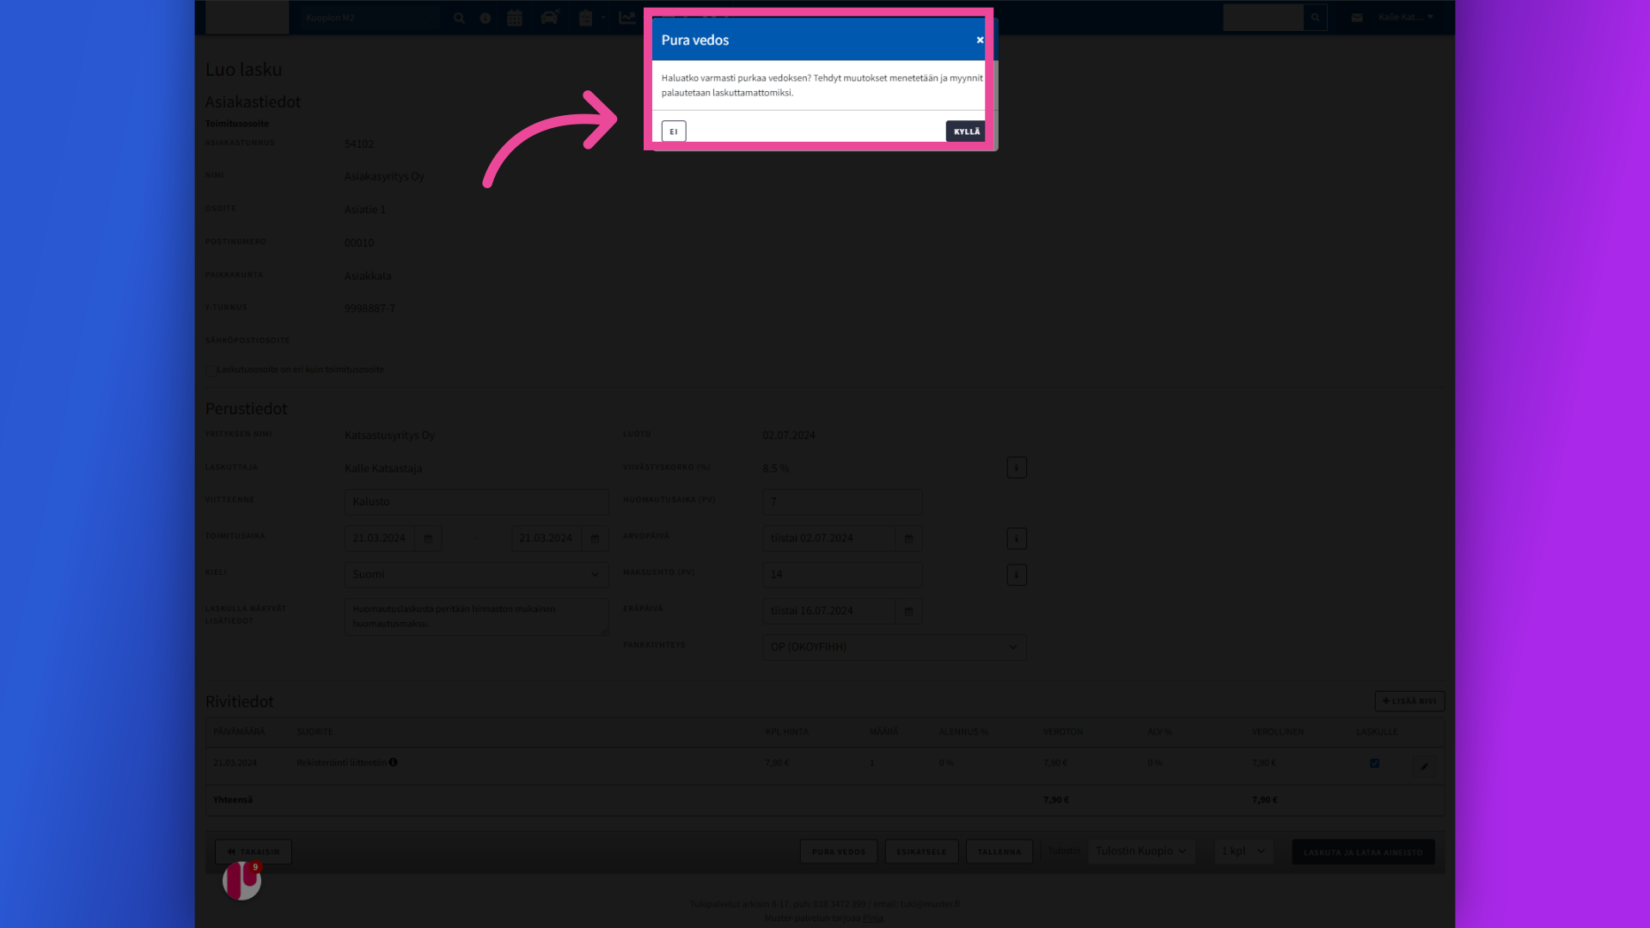Open calendar icon for Arvopäivä
Viewport: 1650px width, 928px height.
coord(908,539)
